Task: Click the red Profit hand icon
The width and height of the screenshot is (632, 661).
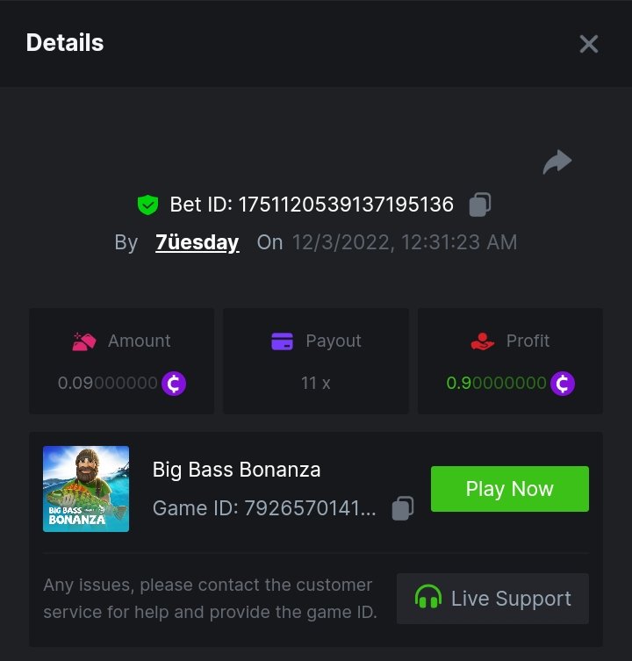Action: click(483, 341)
